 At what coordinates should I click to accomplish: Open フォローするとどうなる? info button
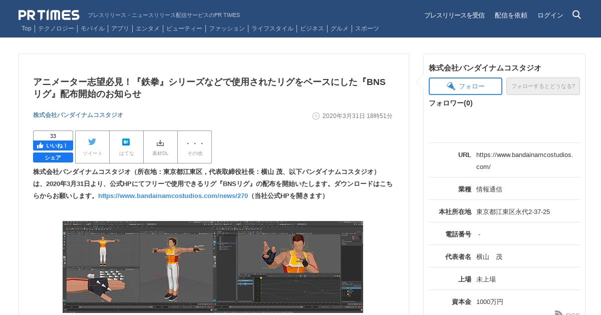point(543,86)
